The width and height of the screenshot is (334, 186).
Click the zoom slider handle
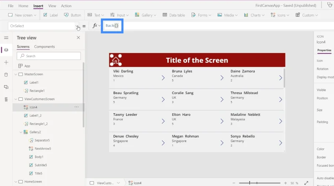pyautogui.click(x=250, y=183)
